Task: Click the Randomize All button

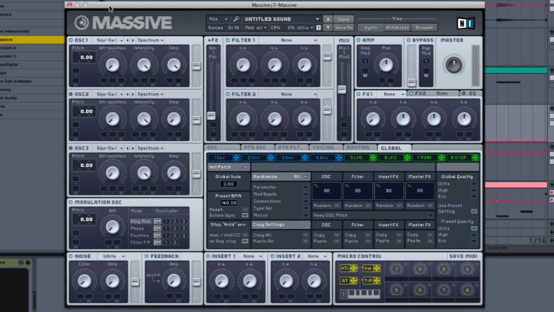Action: (x=281, y=177)
